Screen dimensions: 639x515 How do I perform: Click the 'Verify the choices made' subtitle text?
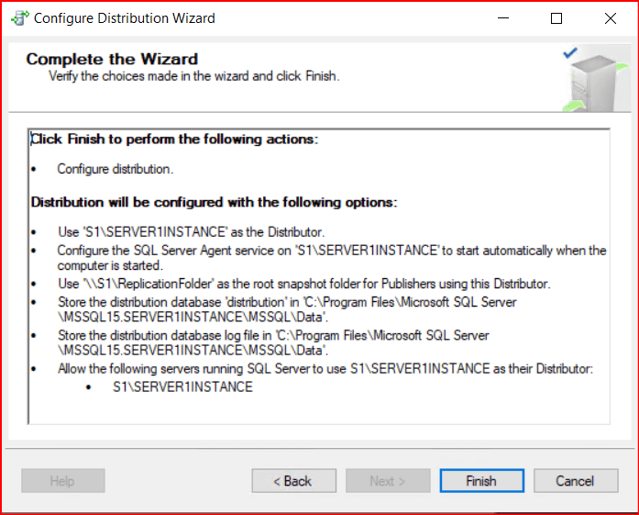click(193, 76)
